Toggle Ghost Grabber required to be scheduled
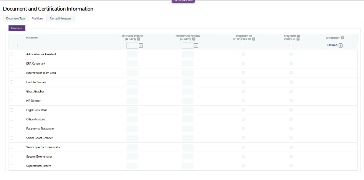The width and height of the screenshot is (364, 180). (243, 91)
